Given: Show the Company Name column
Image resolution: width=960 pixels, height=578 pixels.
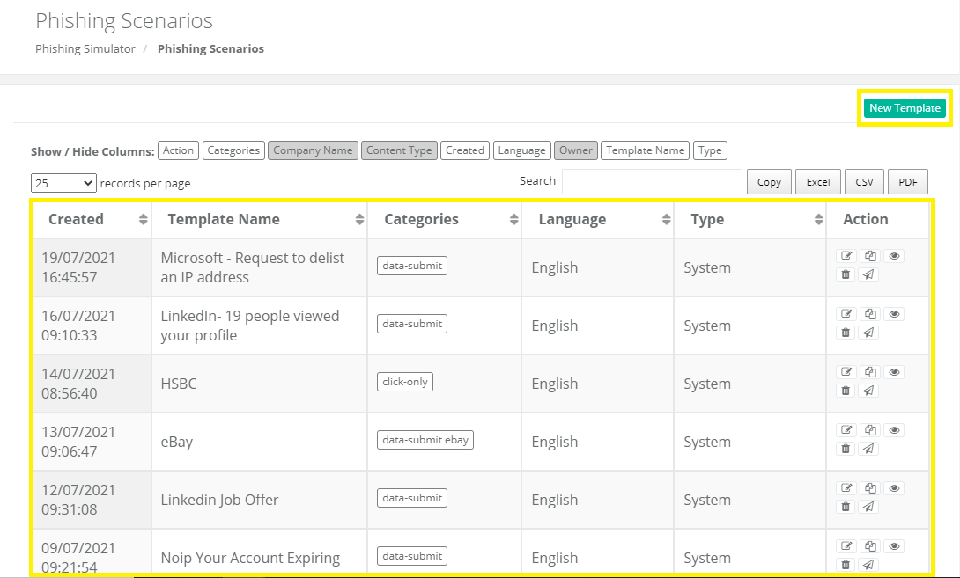Looking at the screenshot, I should (313, 150).
